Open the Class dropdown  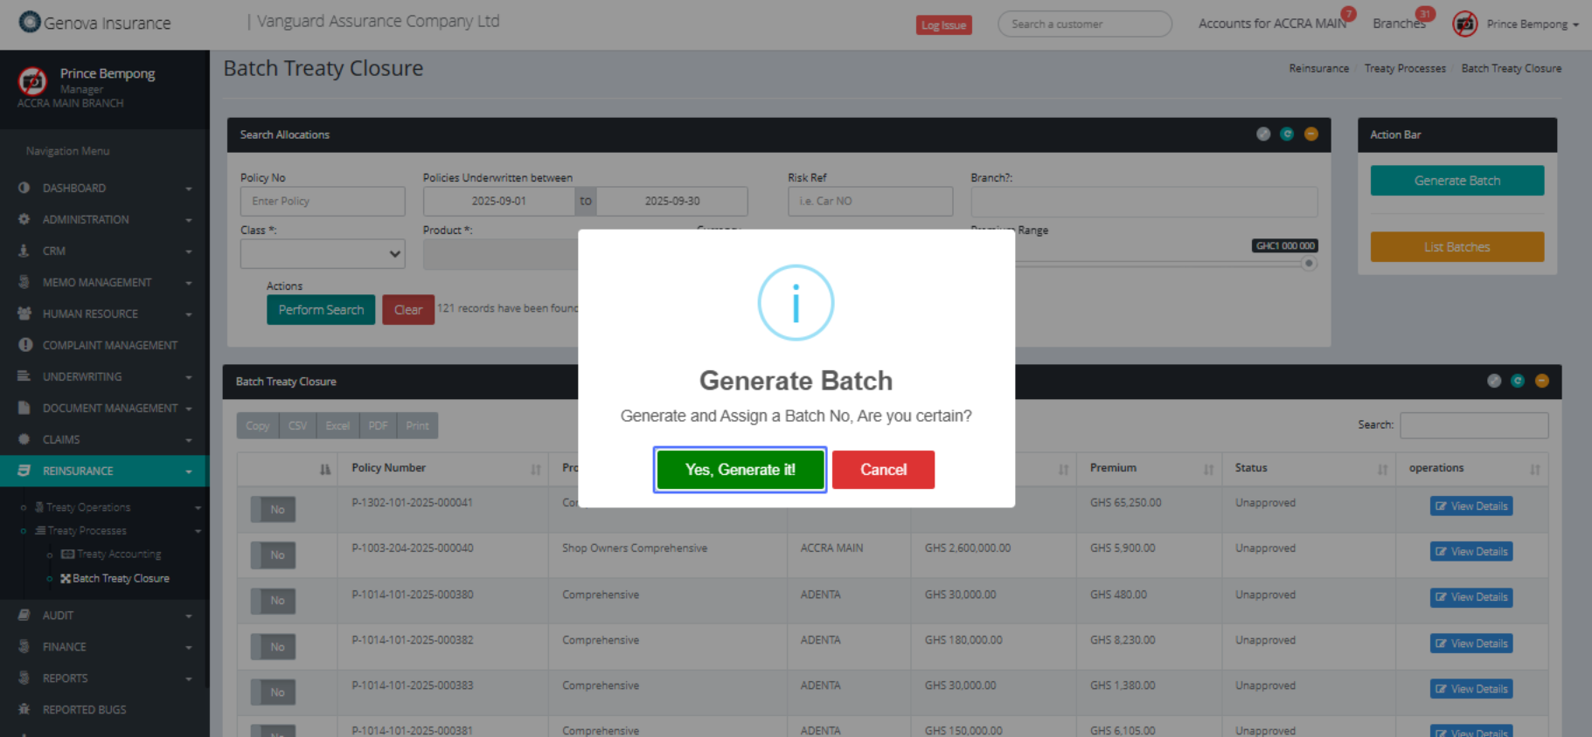coord(323,254)
